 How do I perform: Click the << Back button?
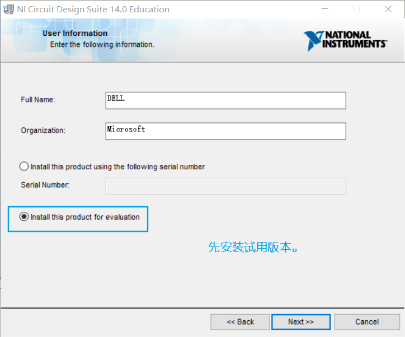click(x=240, y=322)
